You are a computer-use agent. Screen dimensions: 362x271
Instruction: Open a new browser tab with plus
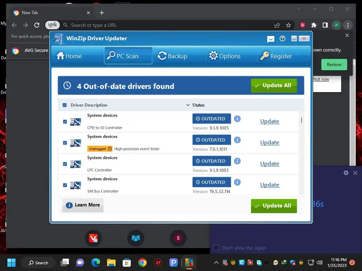(102, 13)
